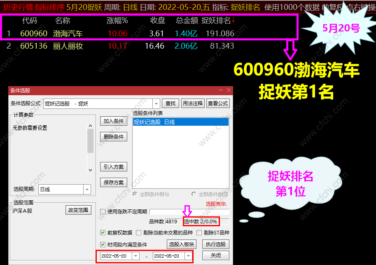Screen dimensions: 376x265
Task: Click scroll-up arrow in 计算参数 panel
Action: (x=91, y=126)
